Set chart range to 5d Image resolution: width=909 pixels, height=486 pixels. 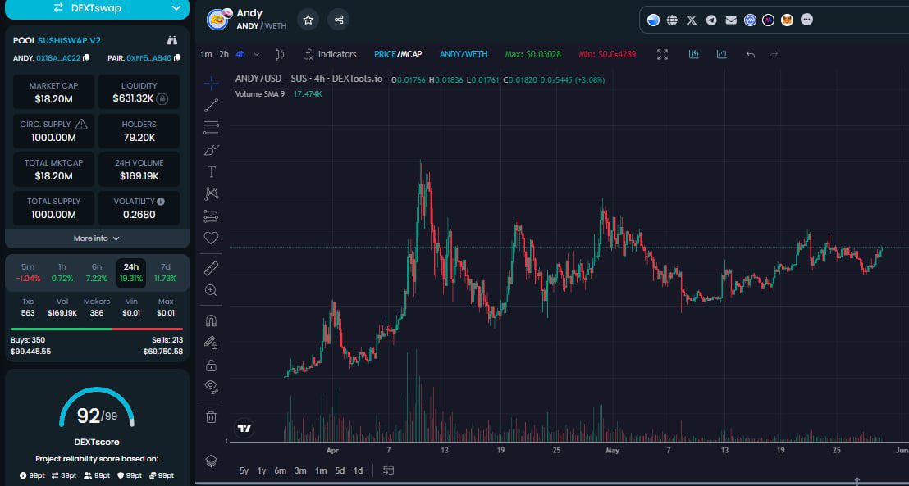340,471
